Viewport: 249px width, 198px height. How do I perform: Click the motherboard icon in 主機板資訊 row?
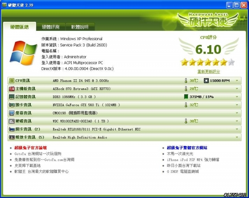point(12,89)
